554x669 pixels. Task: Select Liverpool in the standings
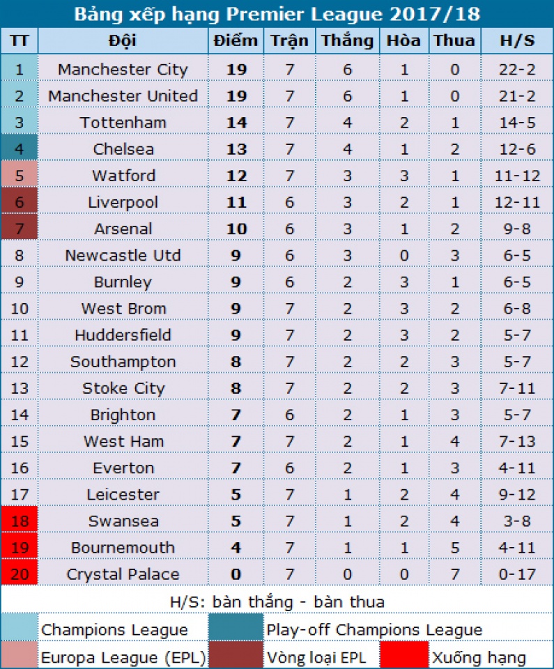point(123,202)
